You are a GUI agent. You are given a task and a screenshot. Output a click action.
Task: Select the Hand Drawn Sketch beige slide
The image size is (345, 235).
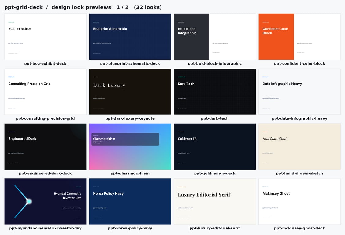(299, 147)
